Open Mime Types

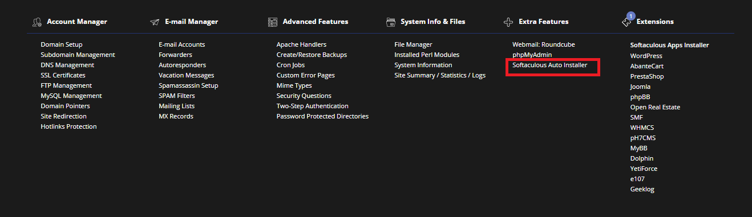pos(294,85)
